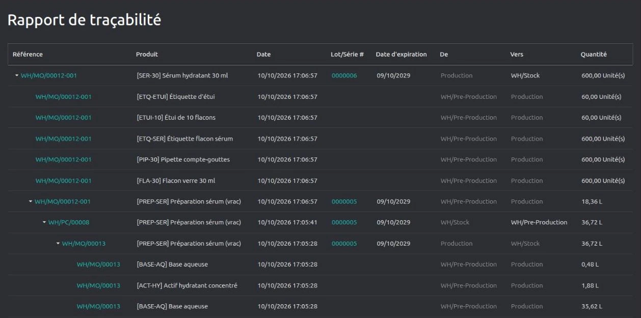Select the [PIP-30] Pipette compte-gouttes cell
Screen dimensions: 641x318
point(183,160)
